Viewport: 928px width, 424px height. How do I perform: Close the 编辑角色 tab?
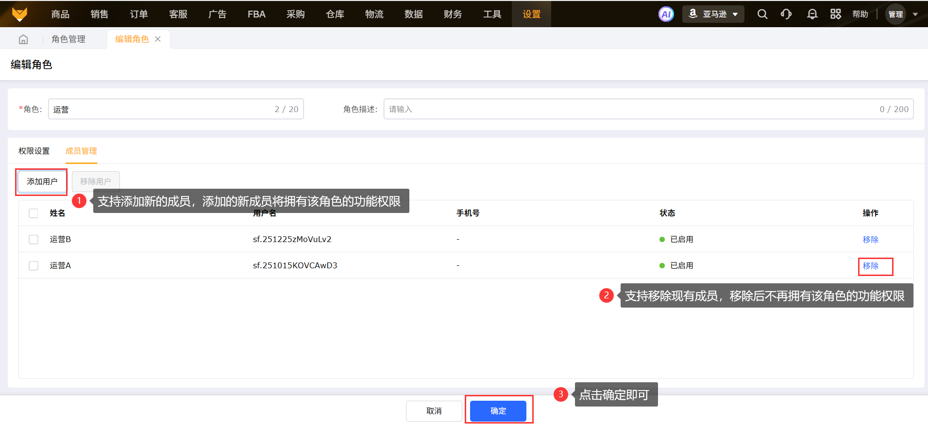[x=158, y=39]
